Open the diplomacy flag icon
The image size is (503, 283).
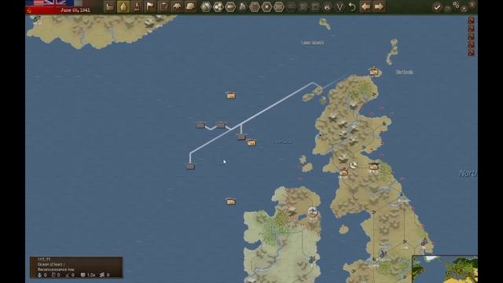150,7
